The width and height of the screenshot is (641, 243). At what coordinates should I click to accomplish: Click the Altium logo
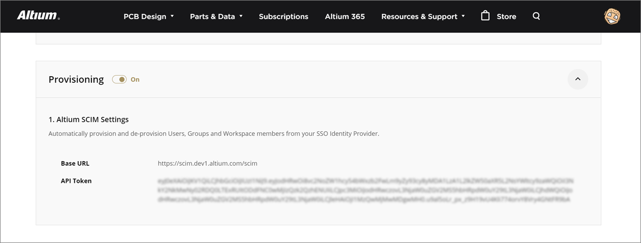[38, 15]
